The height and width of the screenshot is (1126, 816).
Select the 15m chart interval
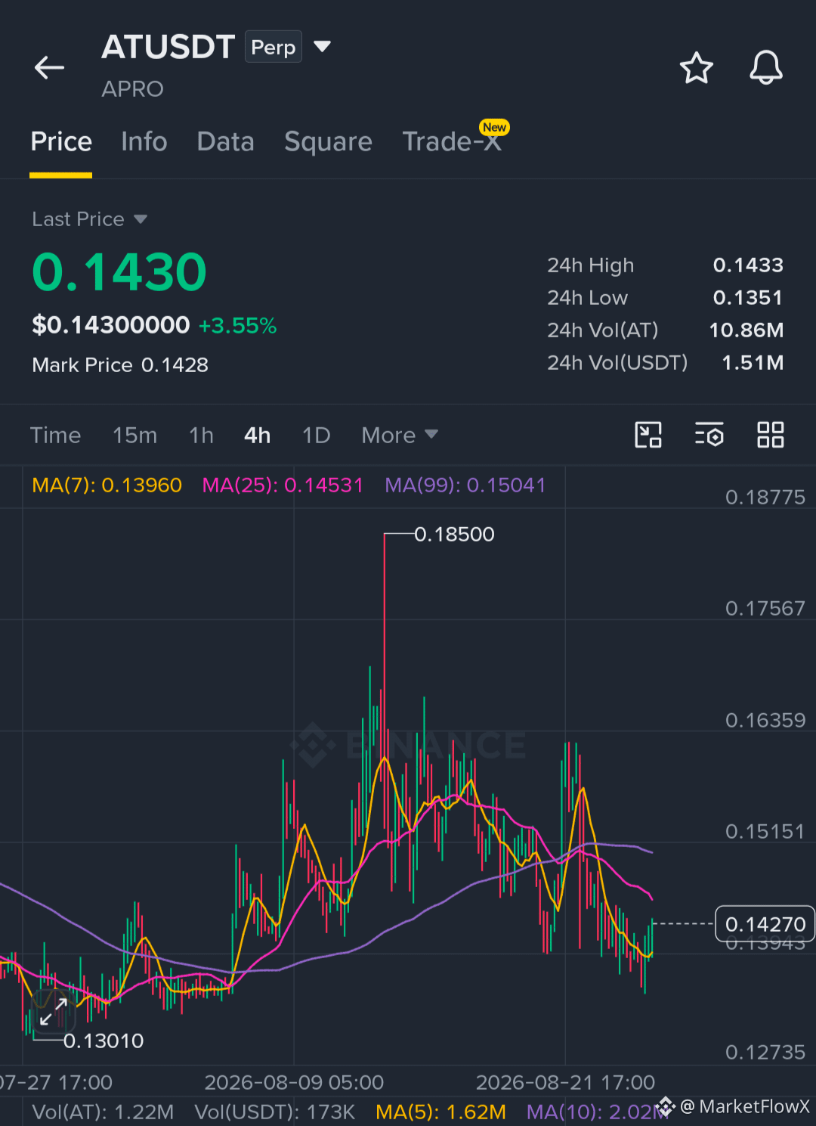pyautogui.click(x=134, y=435)
